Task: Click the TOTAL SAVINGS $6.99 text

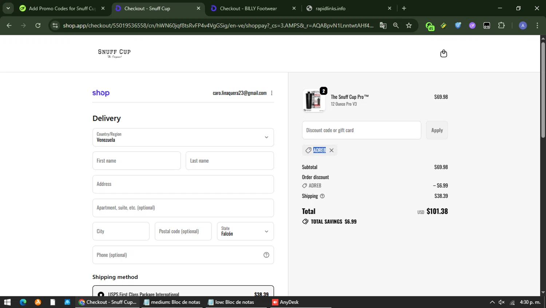Action: pyautogui.click(x=333, y=221)
